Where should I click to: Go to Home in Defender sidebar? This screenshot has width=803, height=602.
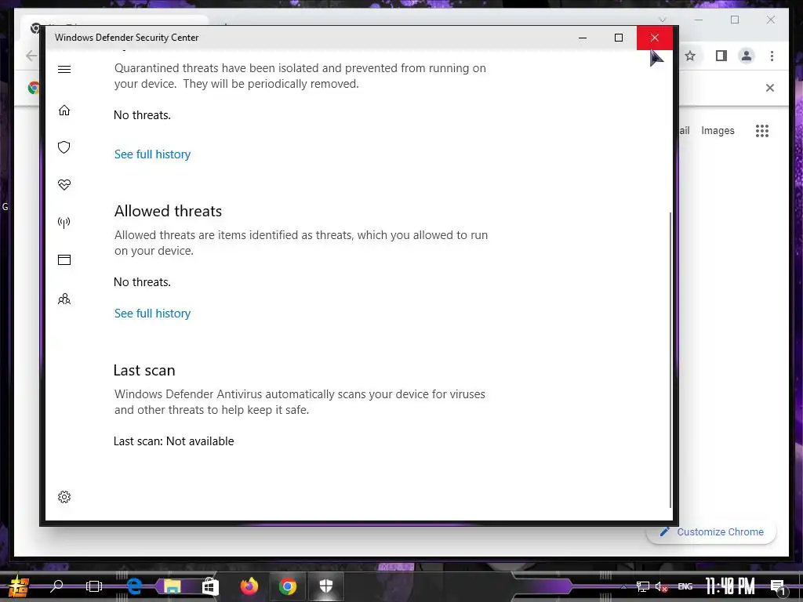click(64, 110)
